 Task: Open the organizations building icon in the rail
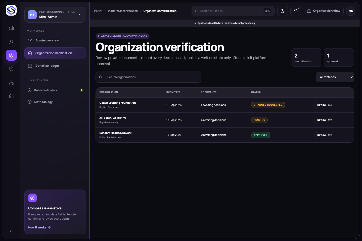pos(11,28)
